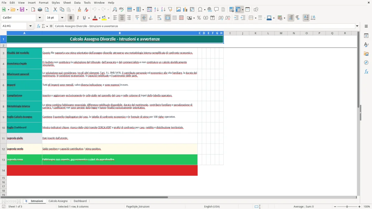Open sidebar Styles panel
The image size is (372, 209).
tap(366, 45)
